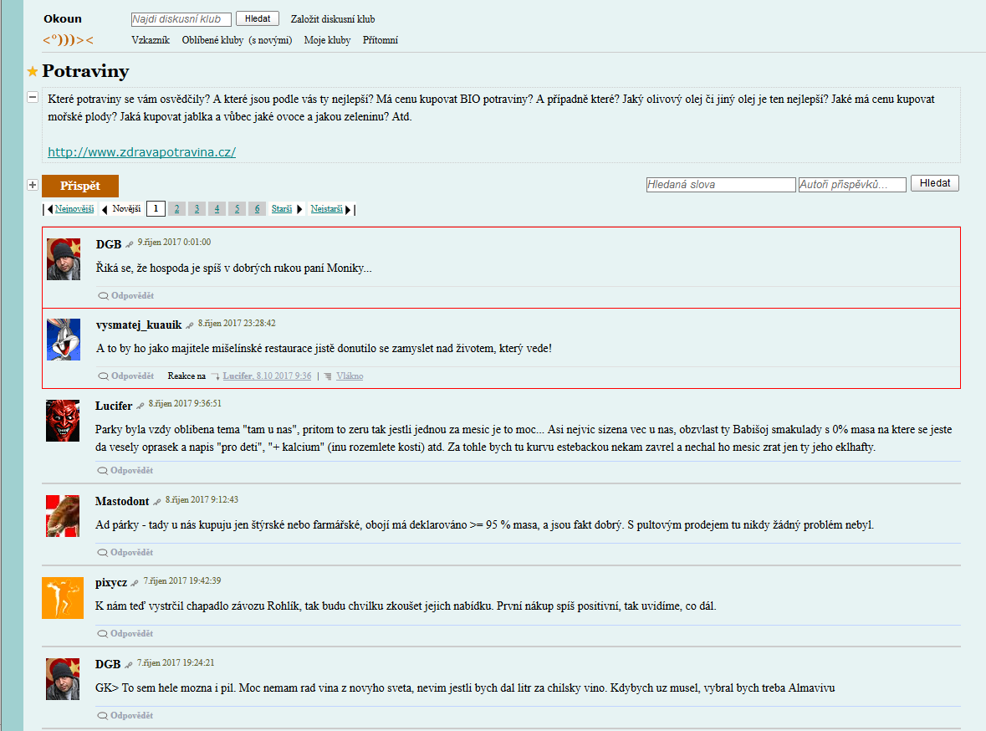
Task: Open the Oblíbené kluby menu item
Action: pos(212,40)
